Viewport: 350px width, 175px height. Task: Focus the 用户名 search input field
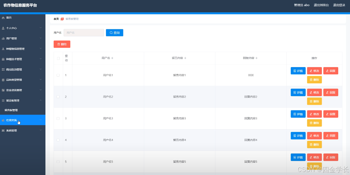[x=84, y=33]
